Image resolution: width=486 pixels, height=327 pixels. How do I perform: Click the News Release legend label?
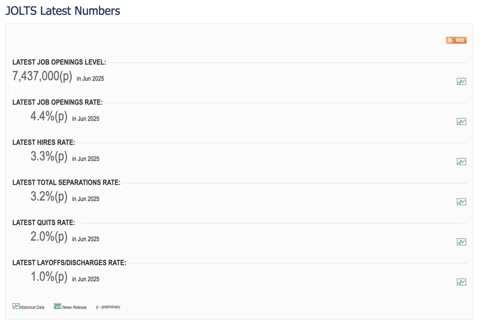tap(74, 307)
